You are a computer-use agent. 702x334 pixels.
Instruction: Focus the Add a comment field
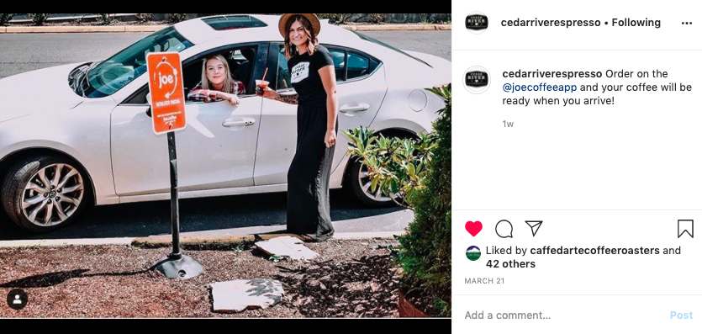click(564, 315)
